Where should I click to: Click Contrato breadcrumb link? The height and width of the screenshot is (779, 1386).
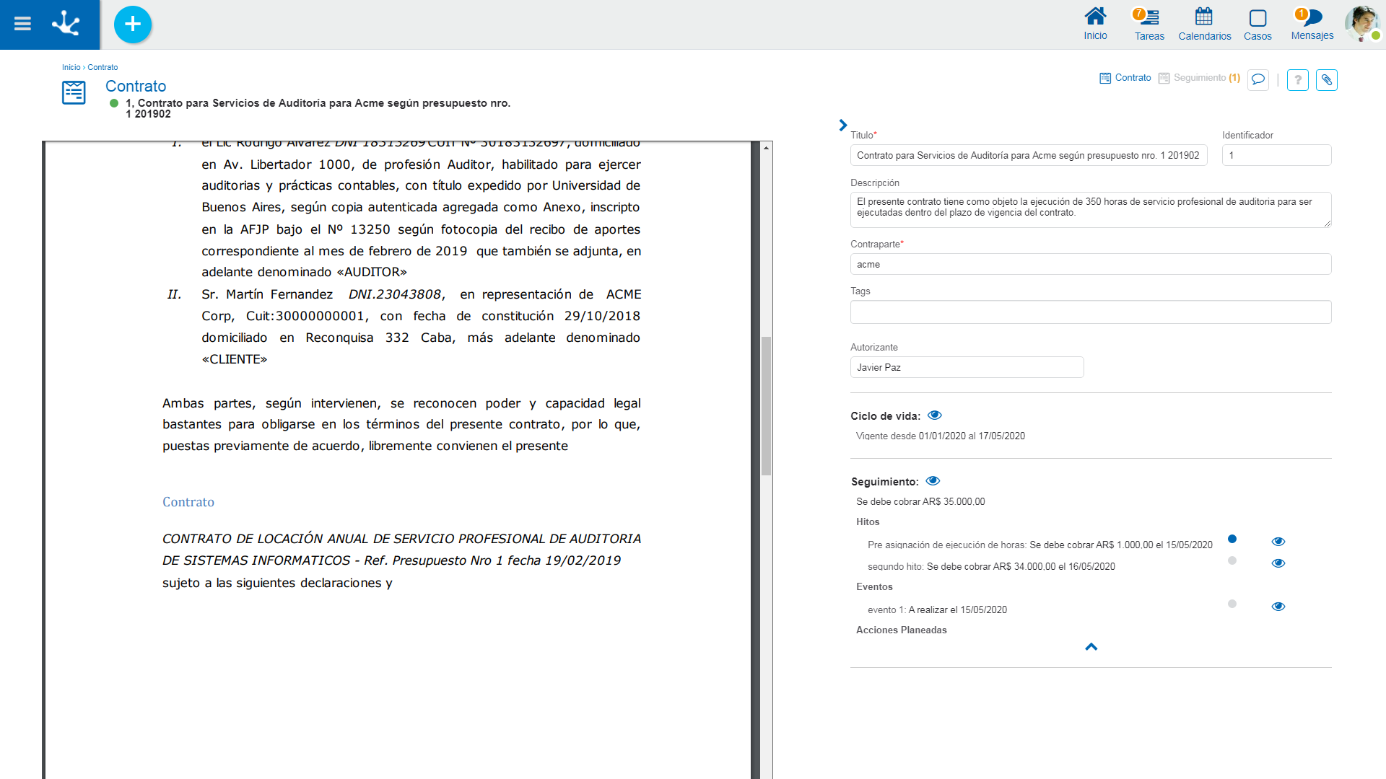(103, 67)
